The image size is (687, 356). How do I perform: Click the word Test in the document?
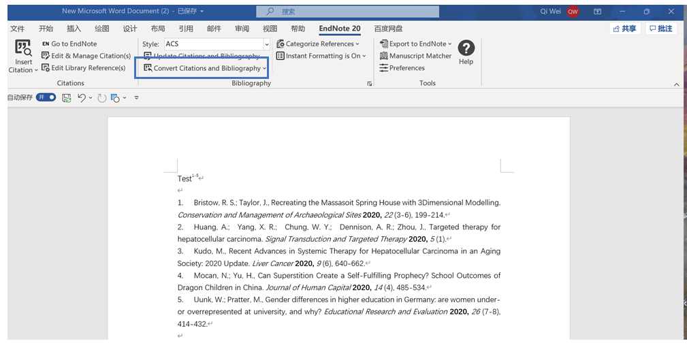pyautogui.click(x=185, y=178)
